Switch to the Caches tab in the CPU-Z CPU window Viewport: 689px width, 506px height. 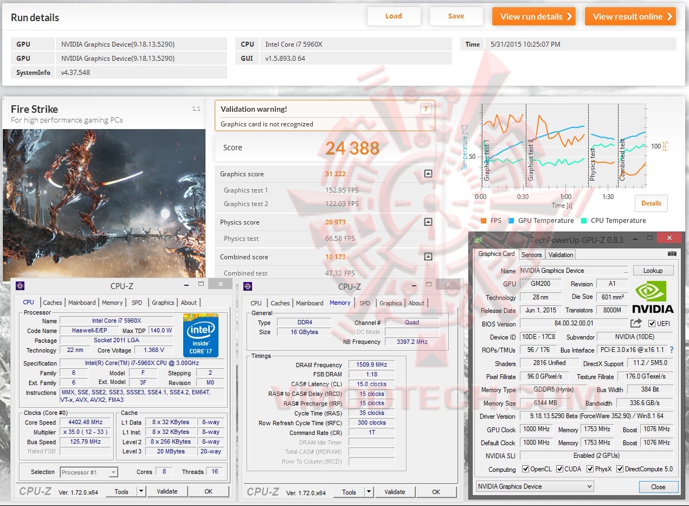coord(53,303)
